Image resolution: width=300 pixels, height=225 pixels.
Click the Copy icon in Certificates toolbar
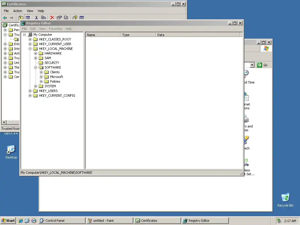coord(43,18)
